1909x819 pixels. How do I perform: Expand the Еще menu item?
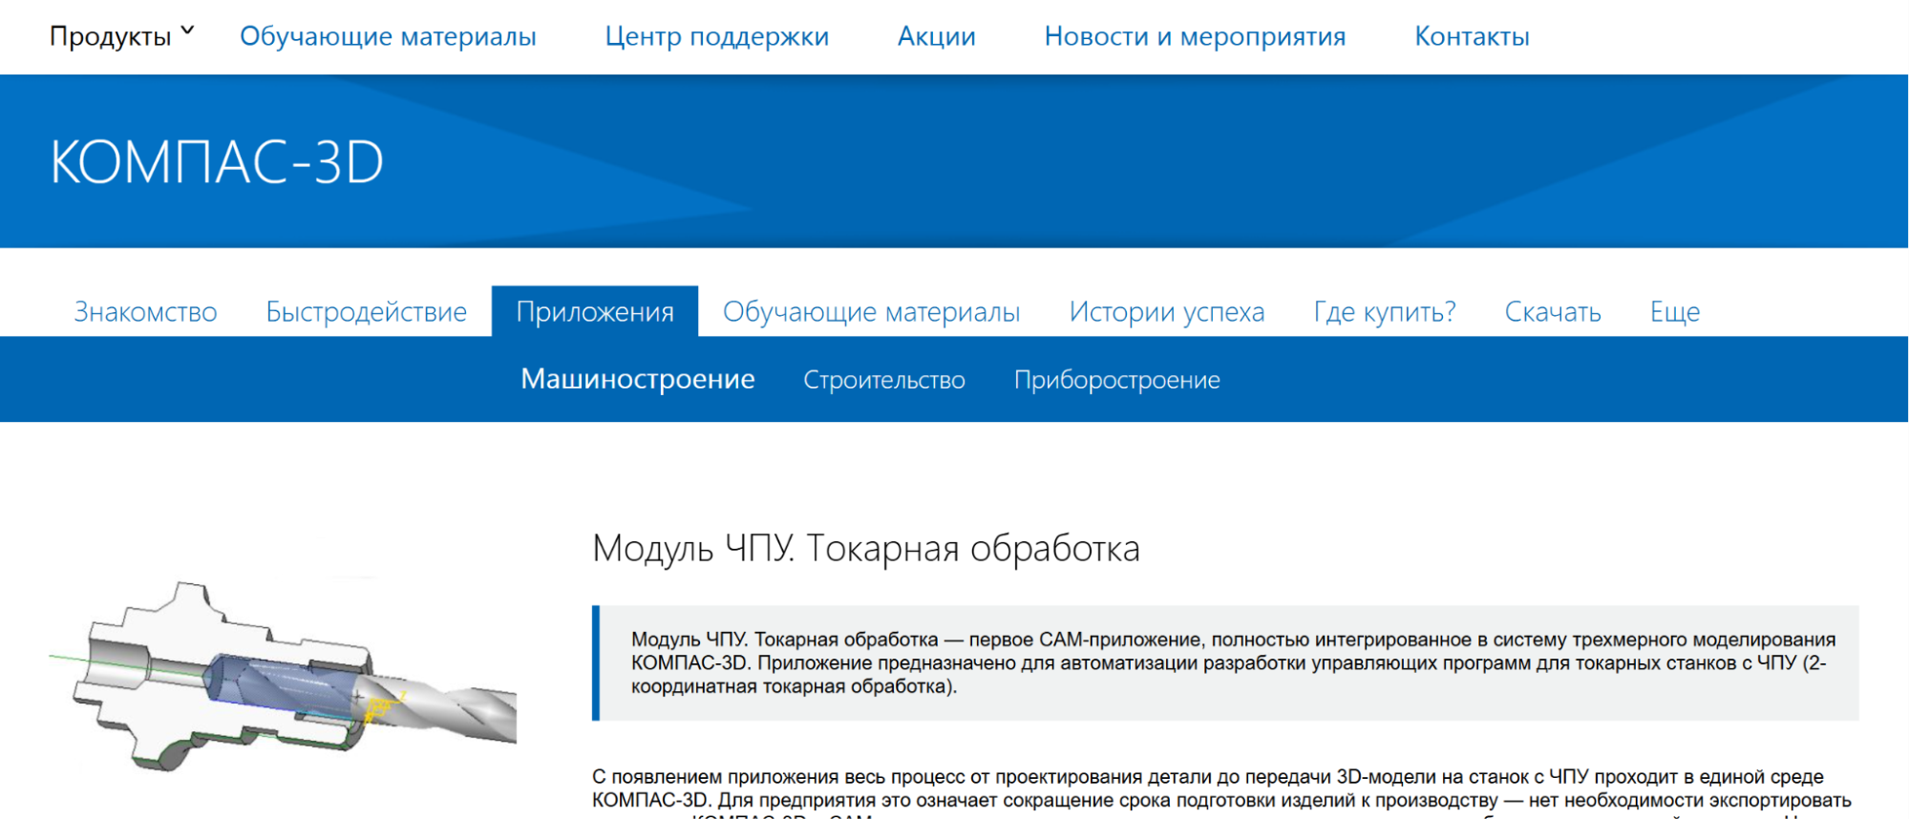[1674, 312]
